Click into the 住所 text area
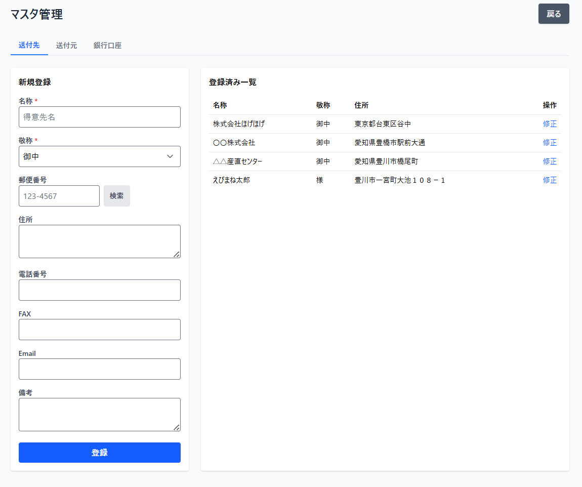Image resolution: width=582 pixels, height=487 pixels. (99, 241)
